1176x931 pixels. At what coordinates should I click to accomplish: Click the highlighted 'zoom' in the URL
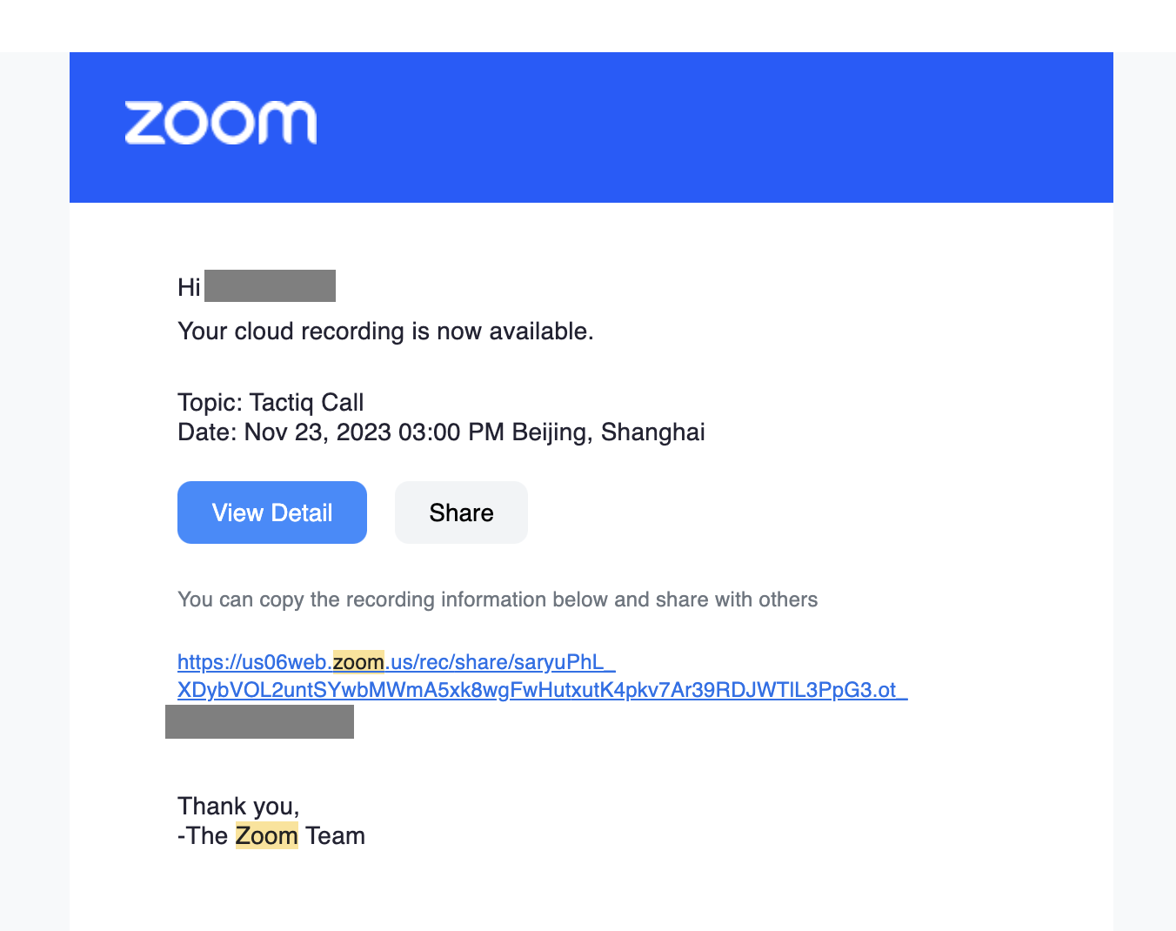coord(358,662)
